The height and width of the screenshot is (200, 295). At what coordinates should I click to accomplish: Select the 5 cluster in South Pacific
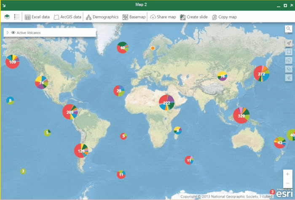click(x=47, y=132)
